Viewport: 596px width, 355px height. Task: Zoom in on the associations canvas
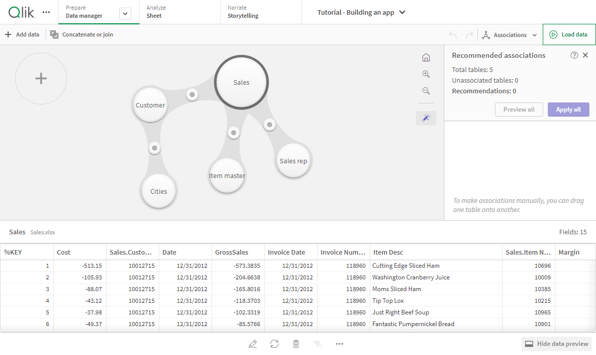click(x=426, y=74)
